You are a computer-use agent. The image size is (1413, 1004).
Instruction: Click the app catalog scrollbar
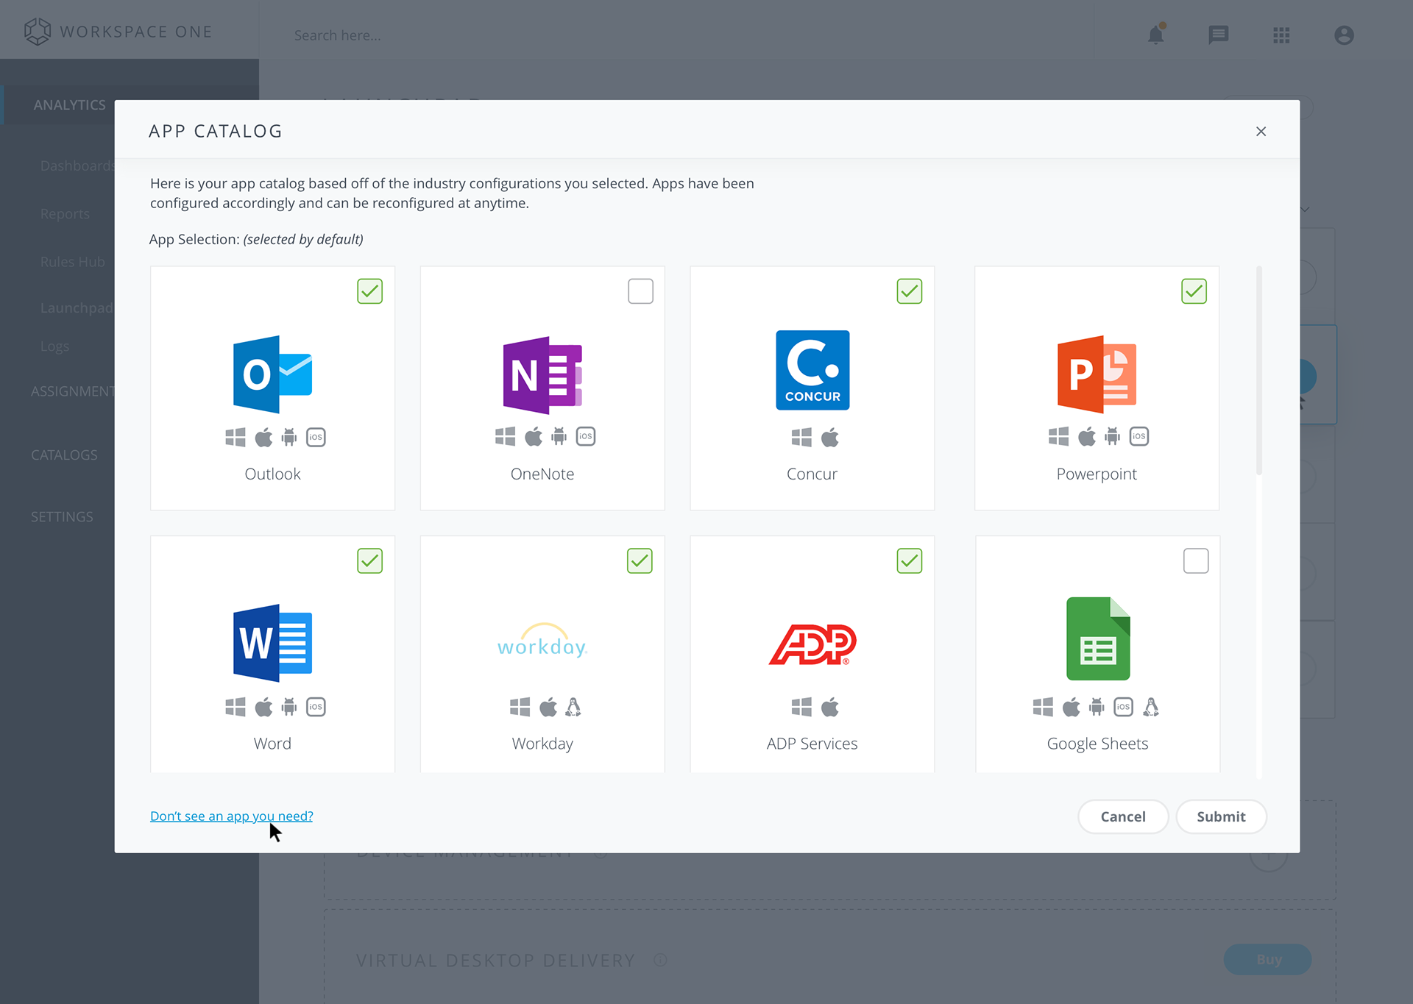tap(1259, 371)
